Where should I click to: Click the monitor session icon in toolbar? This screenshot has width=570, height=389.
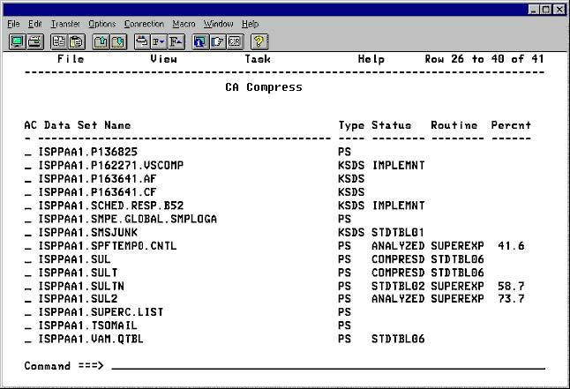click(17, 41)
